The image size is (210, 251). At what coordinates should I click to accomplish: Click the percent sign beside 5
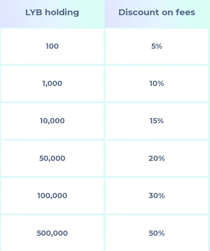point(159,46)
